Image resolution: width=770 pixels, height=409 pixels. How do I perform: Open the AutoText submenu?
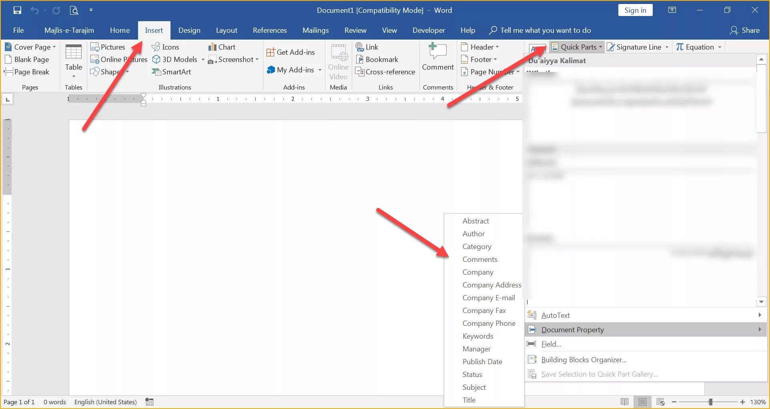click(x=646, y=315)
